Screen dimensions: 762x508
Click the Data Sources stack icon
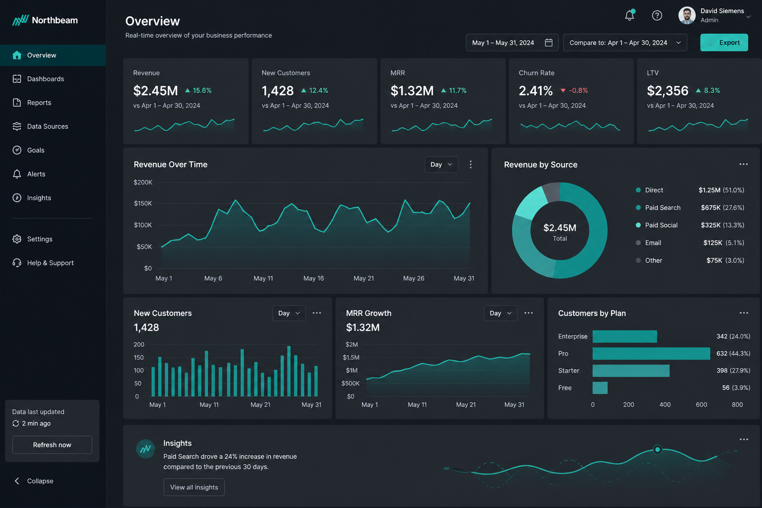point(17,127)
